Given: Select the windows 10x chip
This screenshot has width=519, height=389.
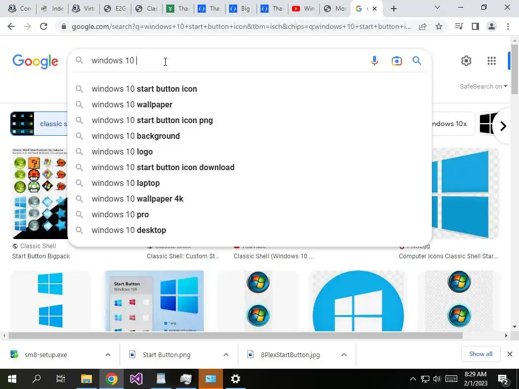Looking at the screenshot, I should pos(454,124).
